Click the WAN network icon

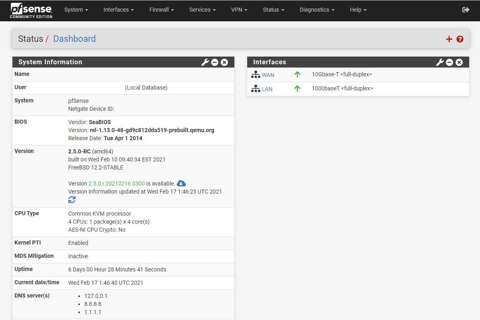256,74
